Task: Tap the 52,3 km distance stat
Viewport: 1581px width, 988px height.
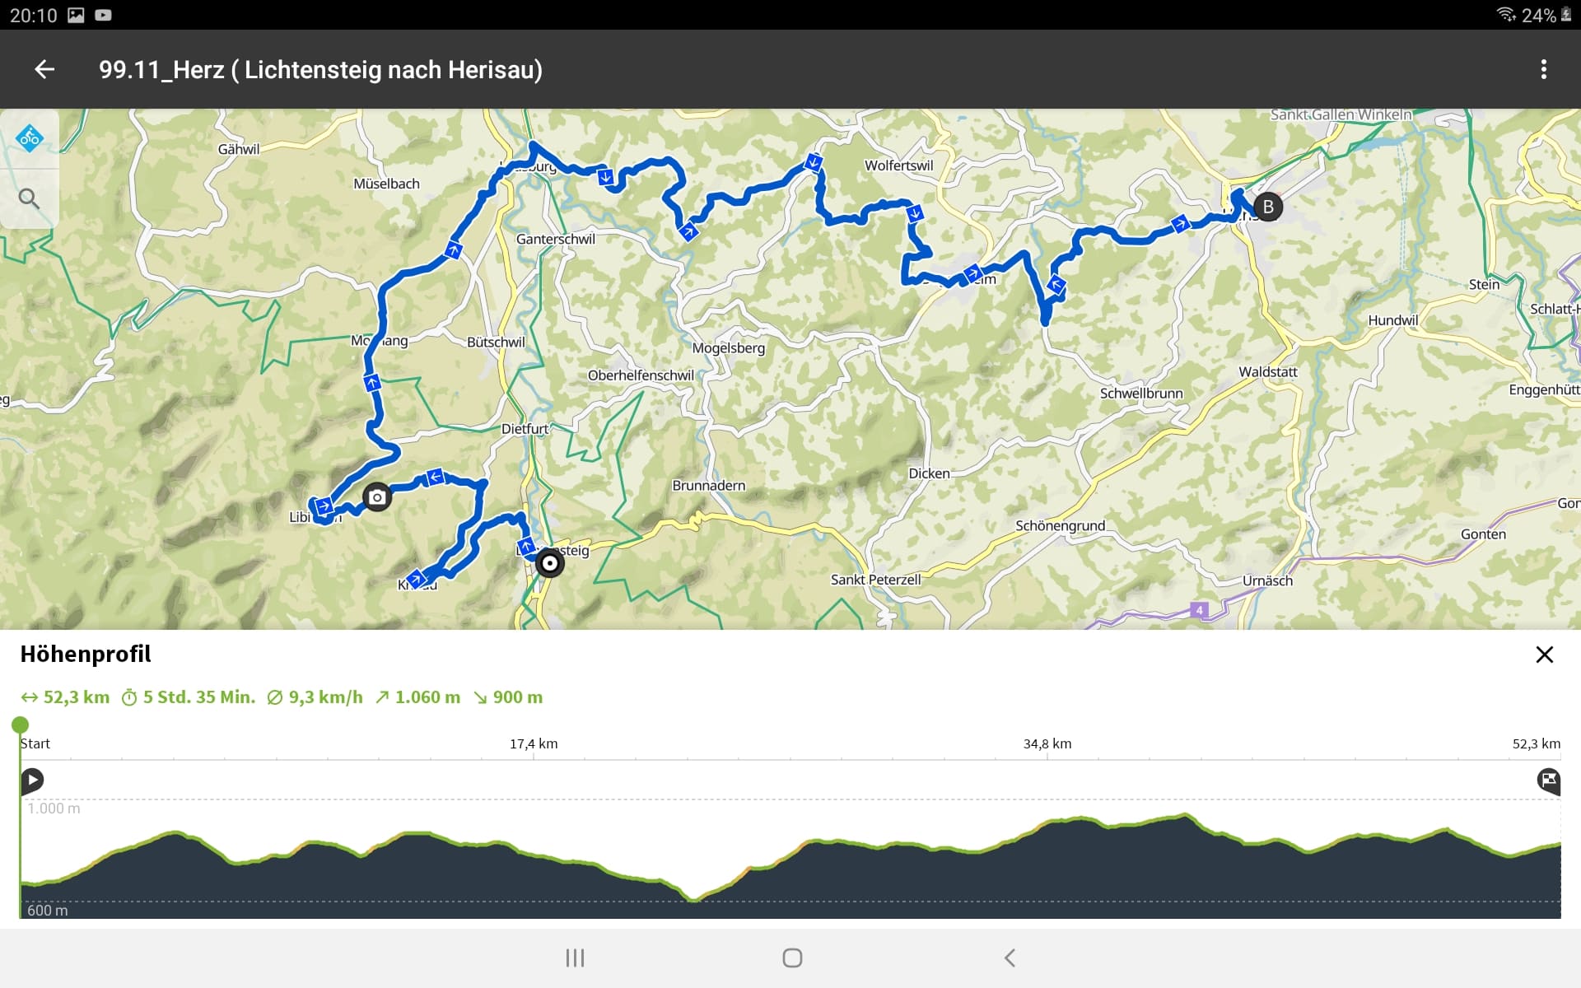Action: (66, 697)
